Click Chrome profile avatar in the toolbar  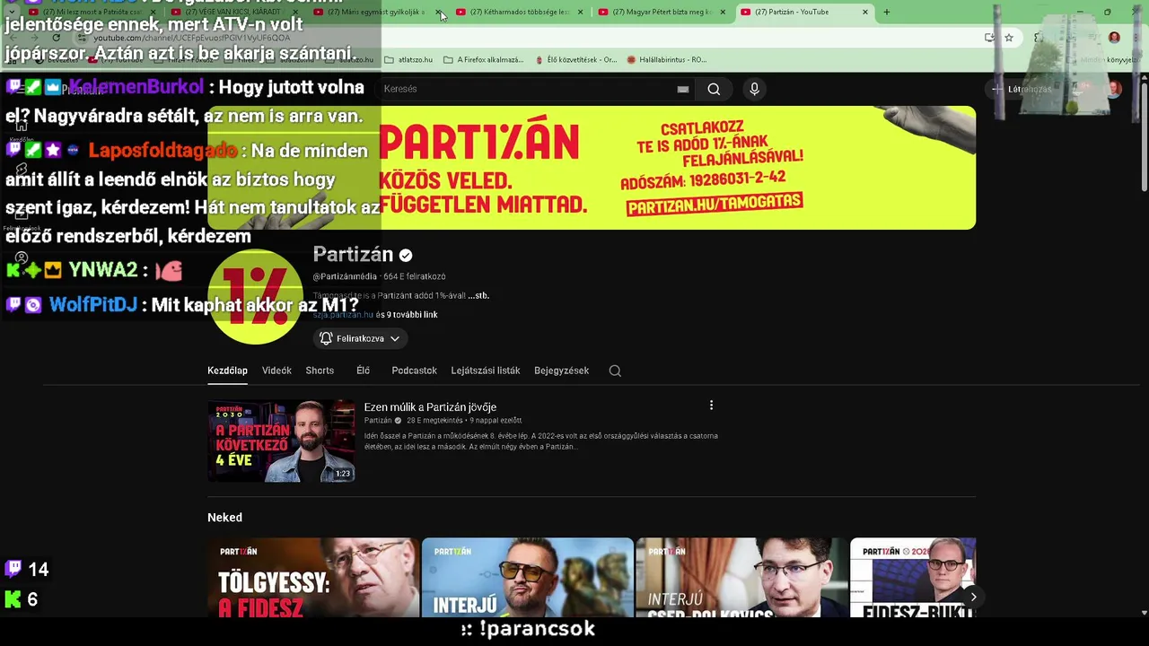[x=1114, y=38]
